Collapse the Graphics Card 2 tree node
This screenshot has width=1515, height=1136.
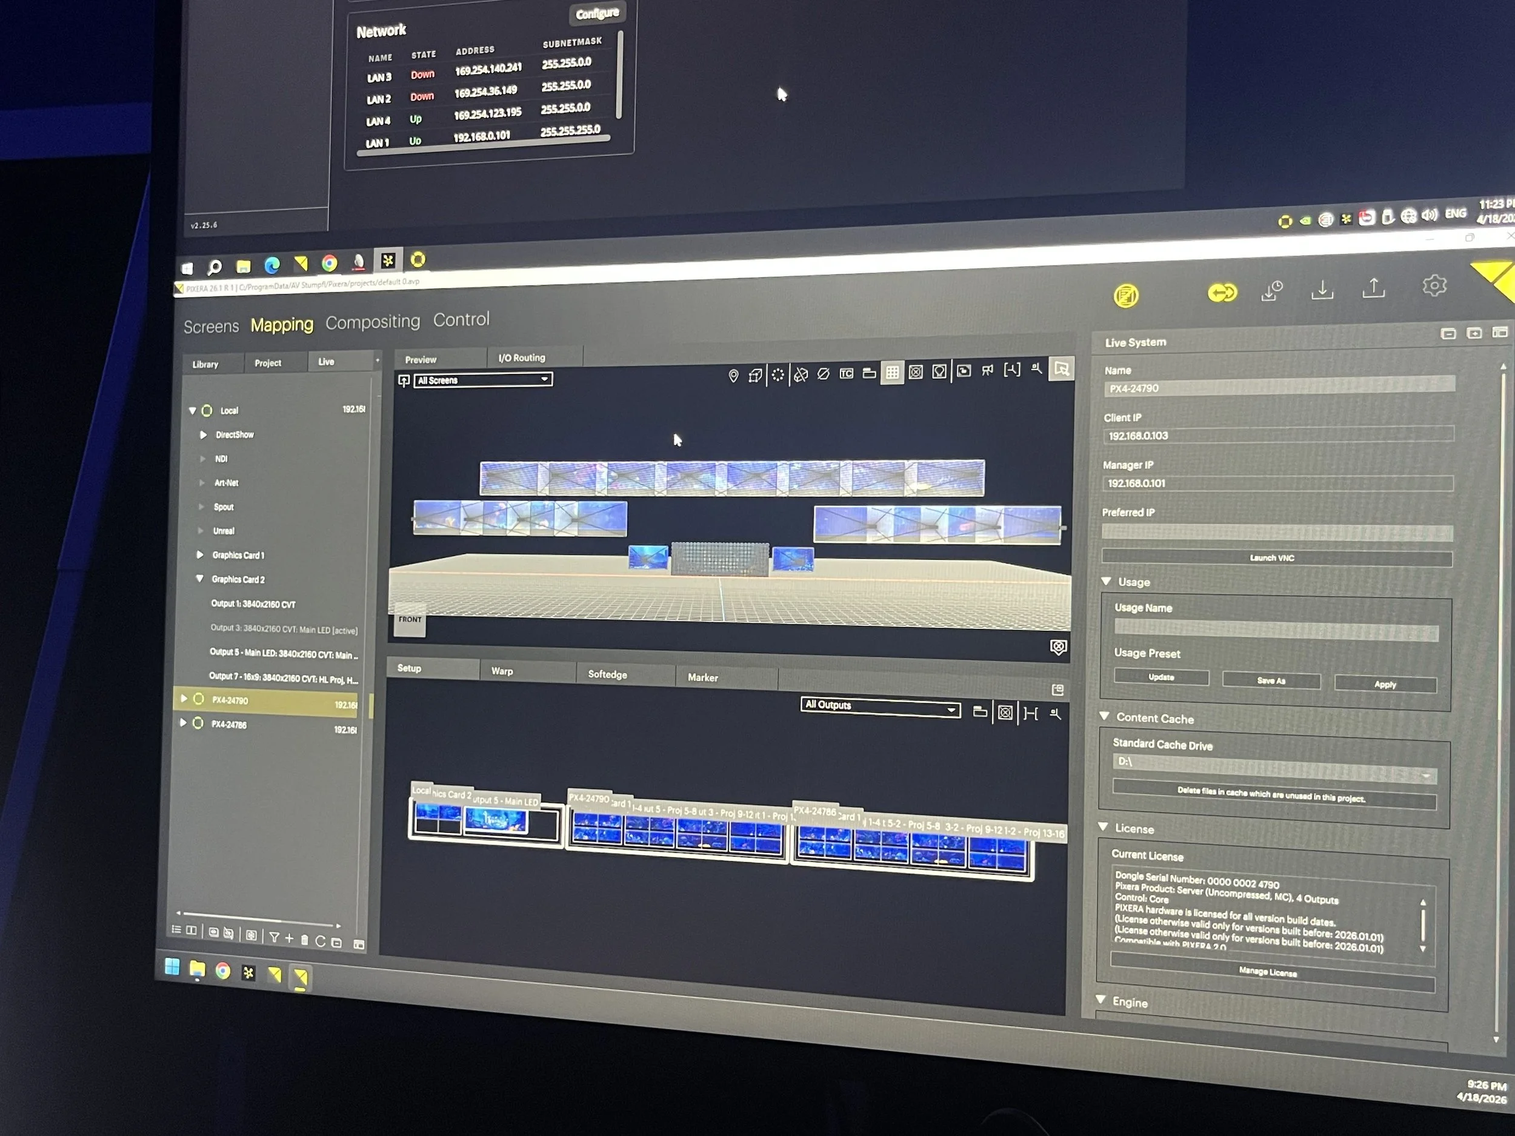199,579
